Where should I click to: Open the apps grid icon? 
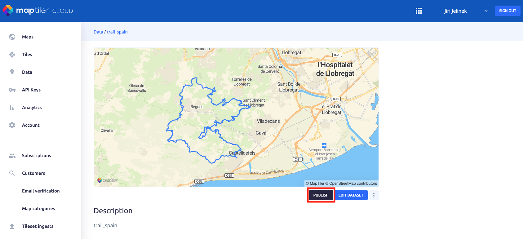pyautogui.click(x=419, y=11)
